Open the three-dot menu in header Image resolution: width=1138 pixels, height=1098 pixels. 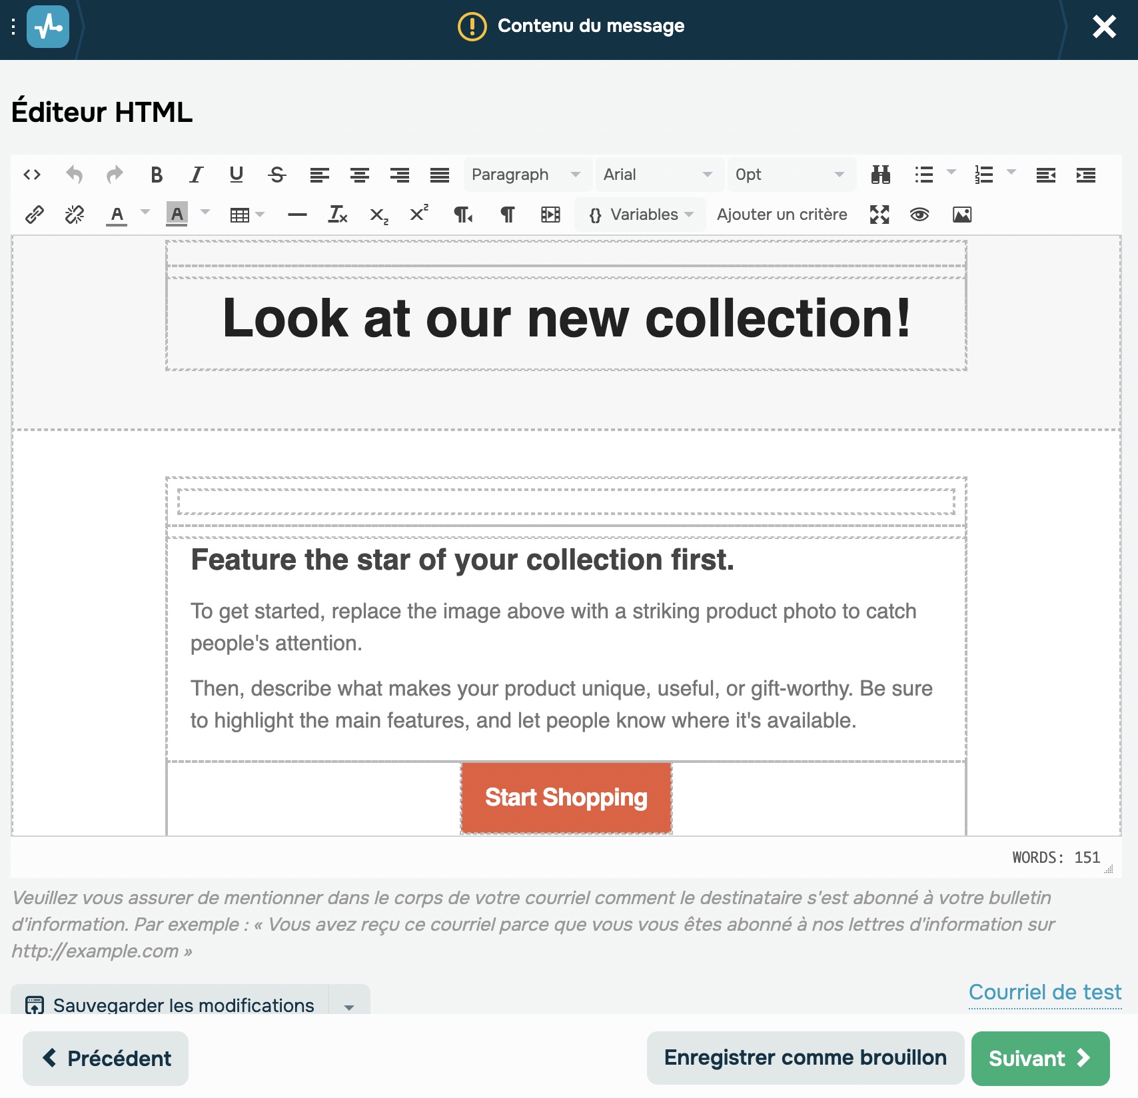pyautogui.click(x=13, y=27)
